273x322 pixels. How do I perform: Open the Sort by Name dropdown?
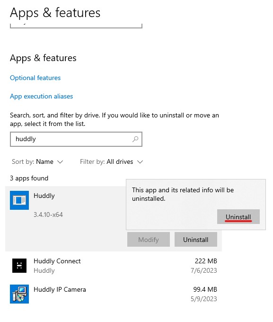[37, 162]
